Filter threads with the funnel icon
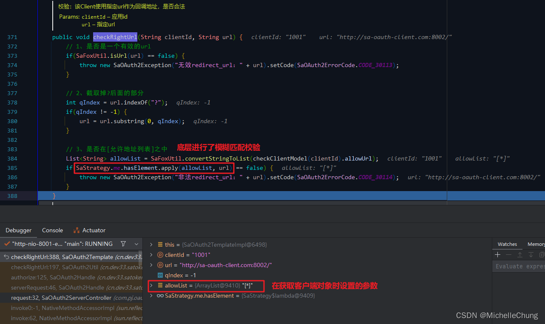The image size is (545, 324). (x=123, y=244)
